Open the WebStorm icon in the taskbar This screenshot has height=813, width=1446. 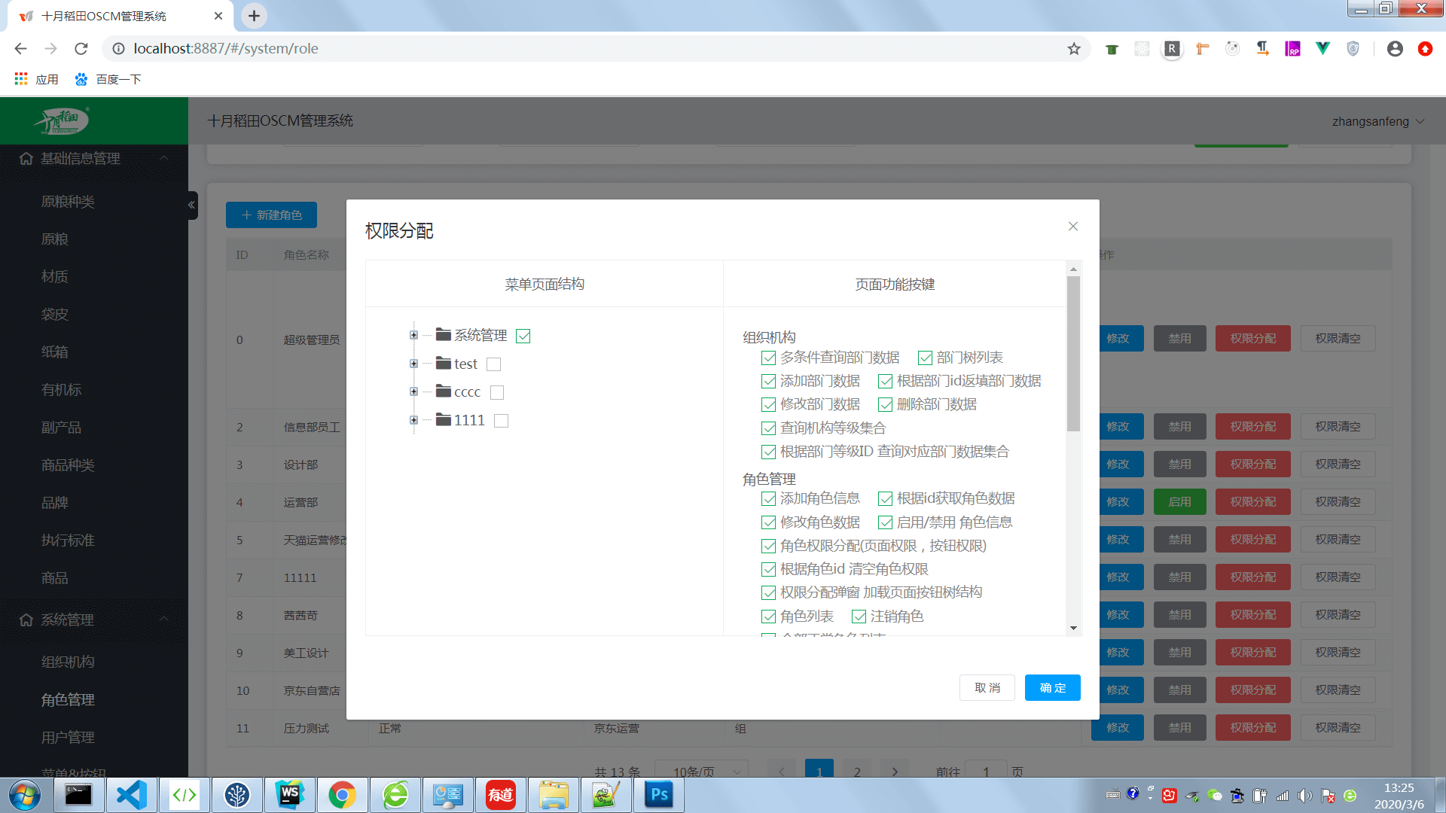pyautogui.click(x=290, y=795)
